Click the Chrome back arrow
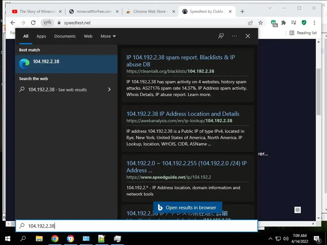The height and width of the screenshot is (245, 327). 13,23
